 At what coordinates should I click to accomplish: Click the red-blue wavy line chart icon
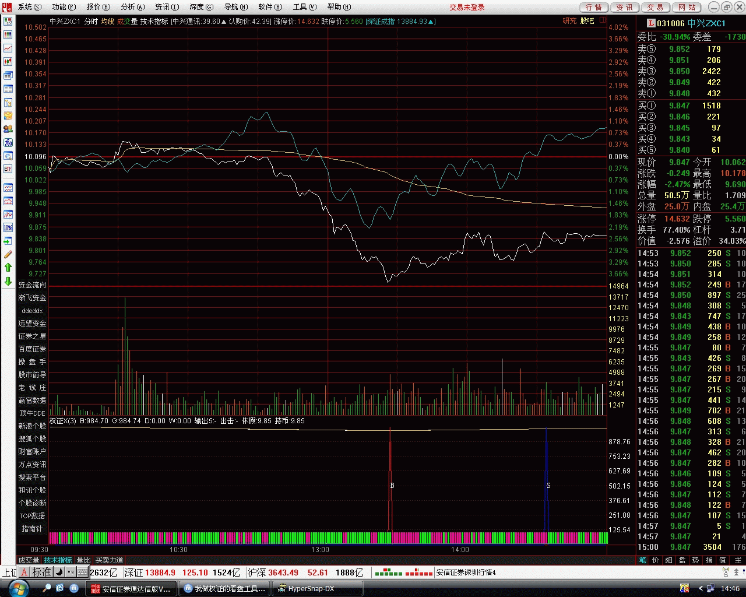click(x=8, y=188)
